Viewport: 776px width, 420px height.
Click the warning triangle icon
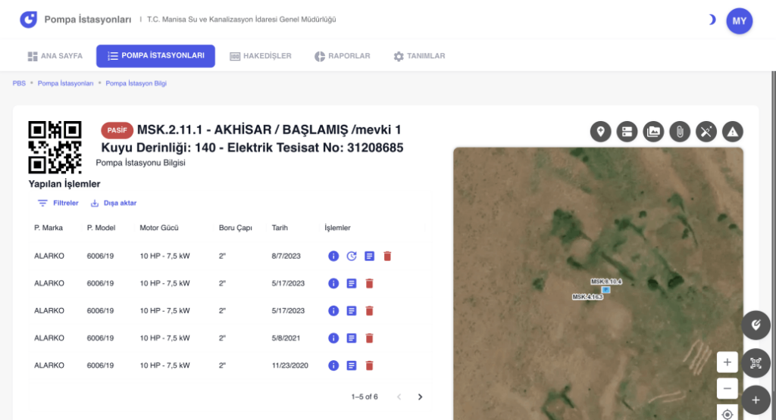tap(733, 132)
